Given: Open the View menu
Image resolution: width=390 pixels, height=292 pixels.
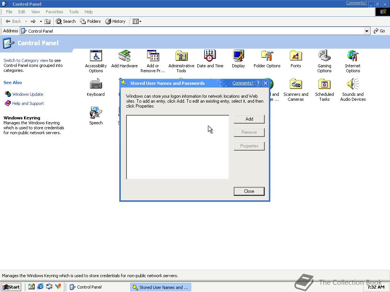Looking at the screenshot, I should [x=35, y=12].
